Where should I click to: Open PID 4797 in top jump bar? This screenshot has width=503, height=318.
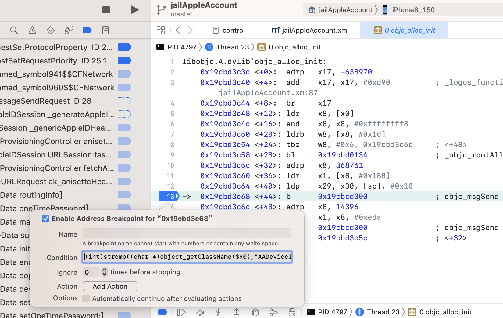point(177,47)
